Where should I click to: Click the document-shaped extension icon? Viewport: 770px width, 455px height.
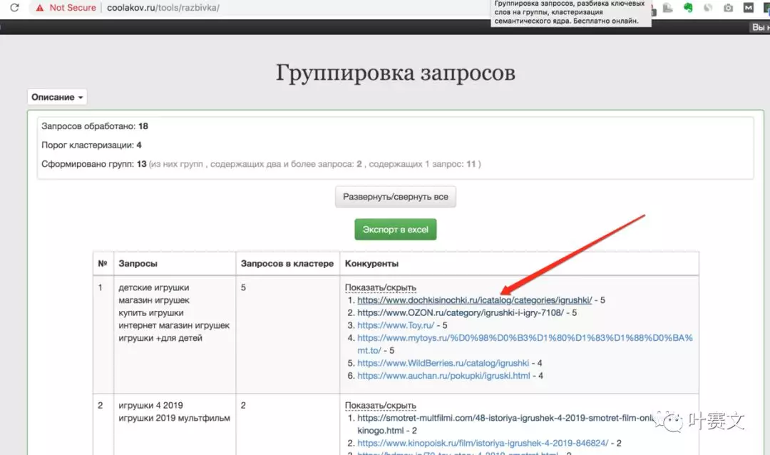point(667,7)
